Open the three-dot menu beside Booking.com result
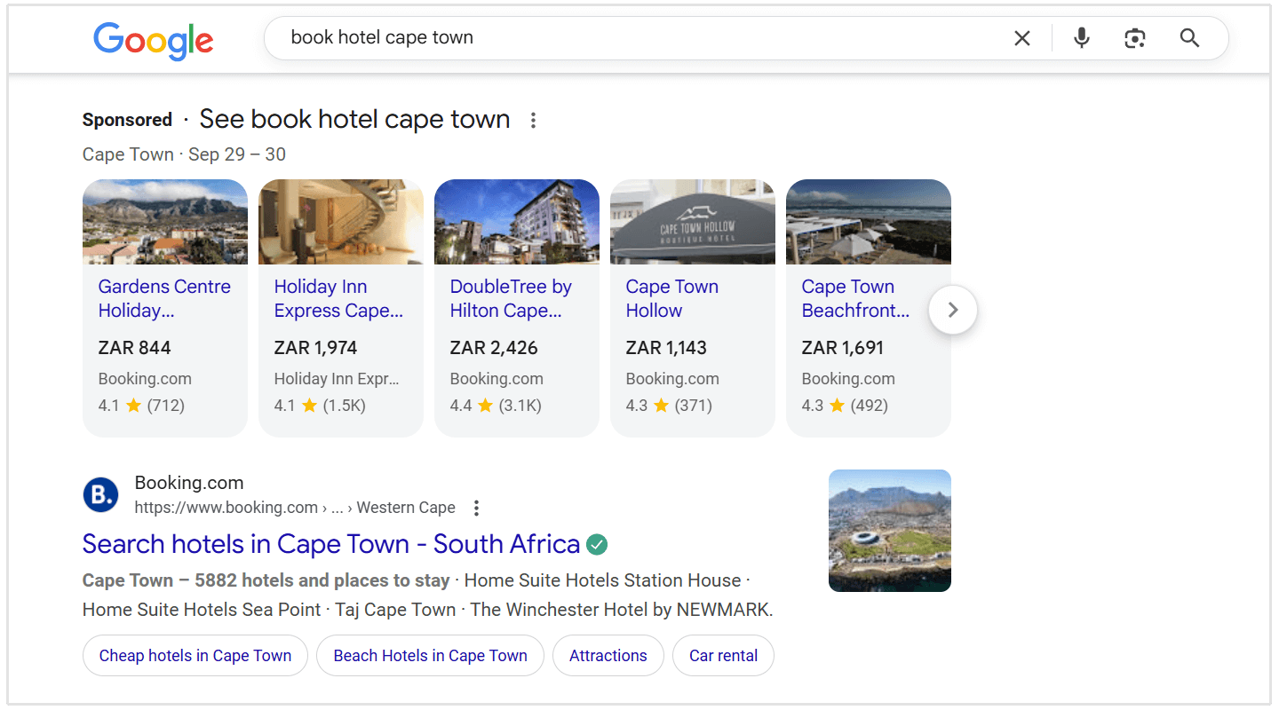The height and width of the screenshot is (710, 1279). 476,508
